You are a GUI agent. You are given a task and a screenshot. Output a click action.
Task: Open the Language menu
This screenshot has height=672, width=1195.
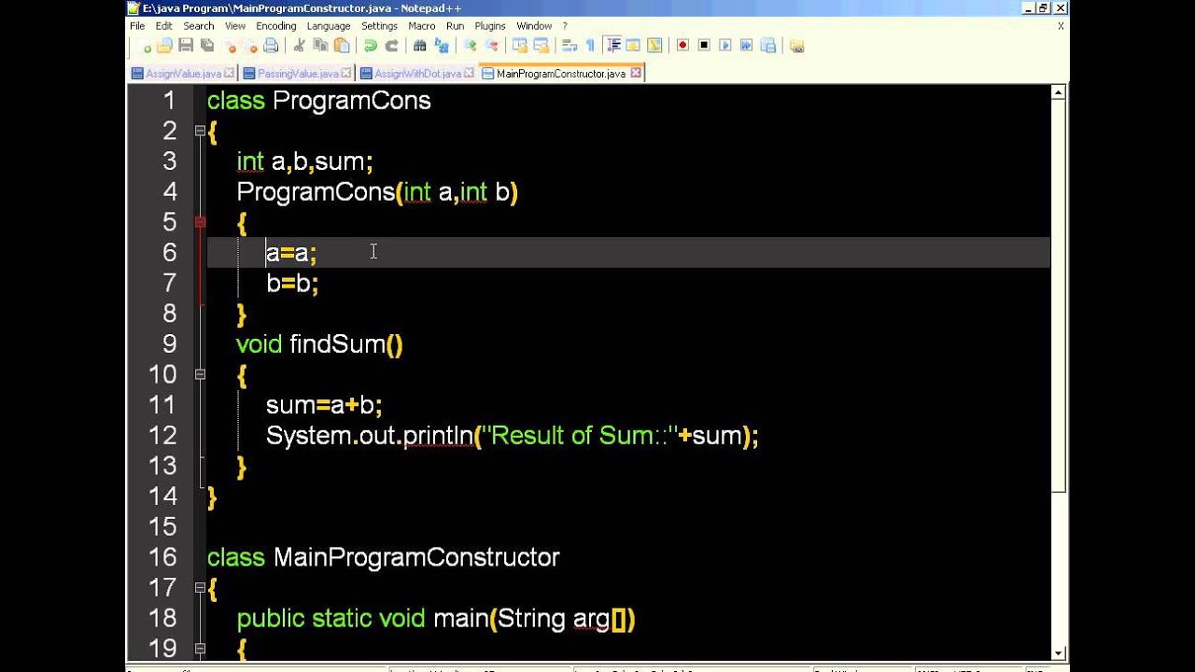point(329,26)
